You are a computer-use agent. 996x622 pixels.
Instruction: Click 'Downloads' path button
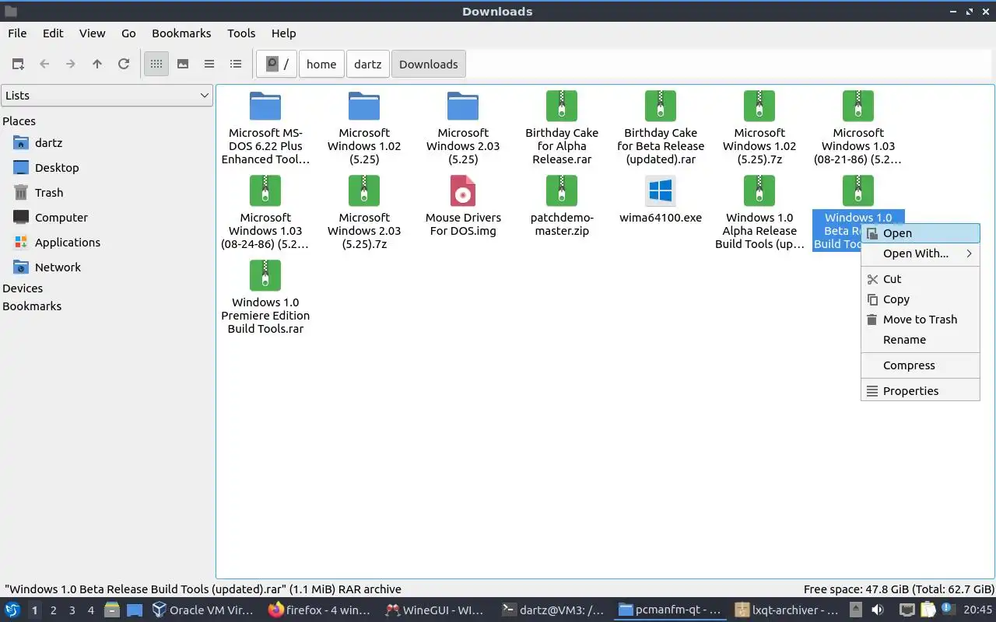[x=429, y=64]
